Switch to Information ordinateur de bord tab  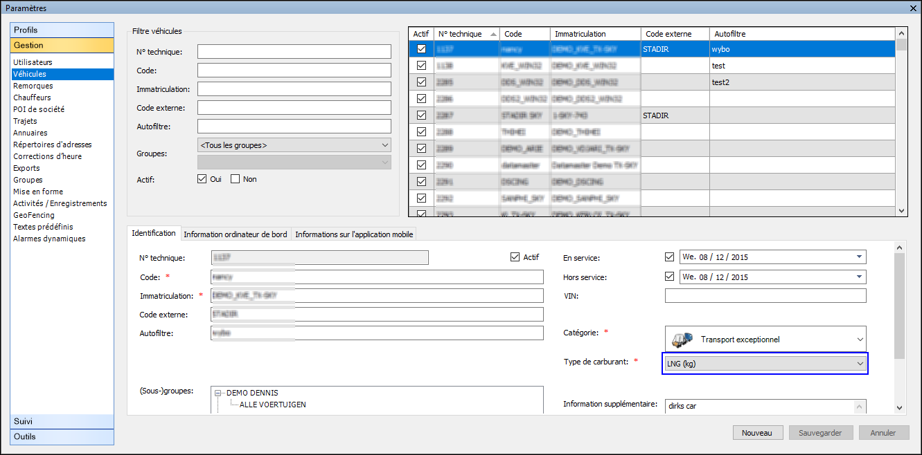[236, 234]
